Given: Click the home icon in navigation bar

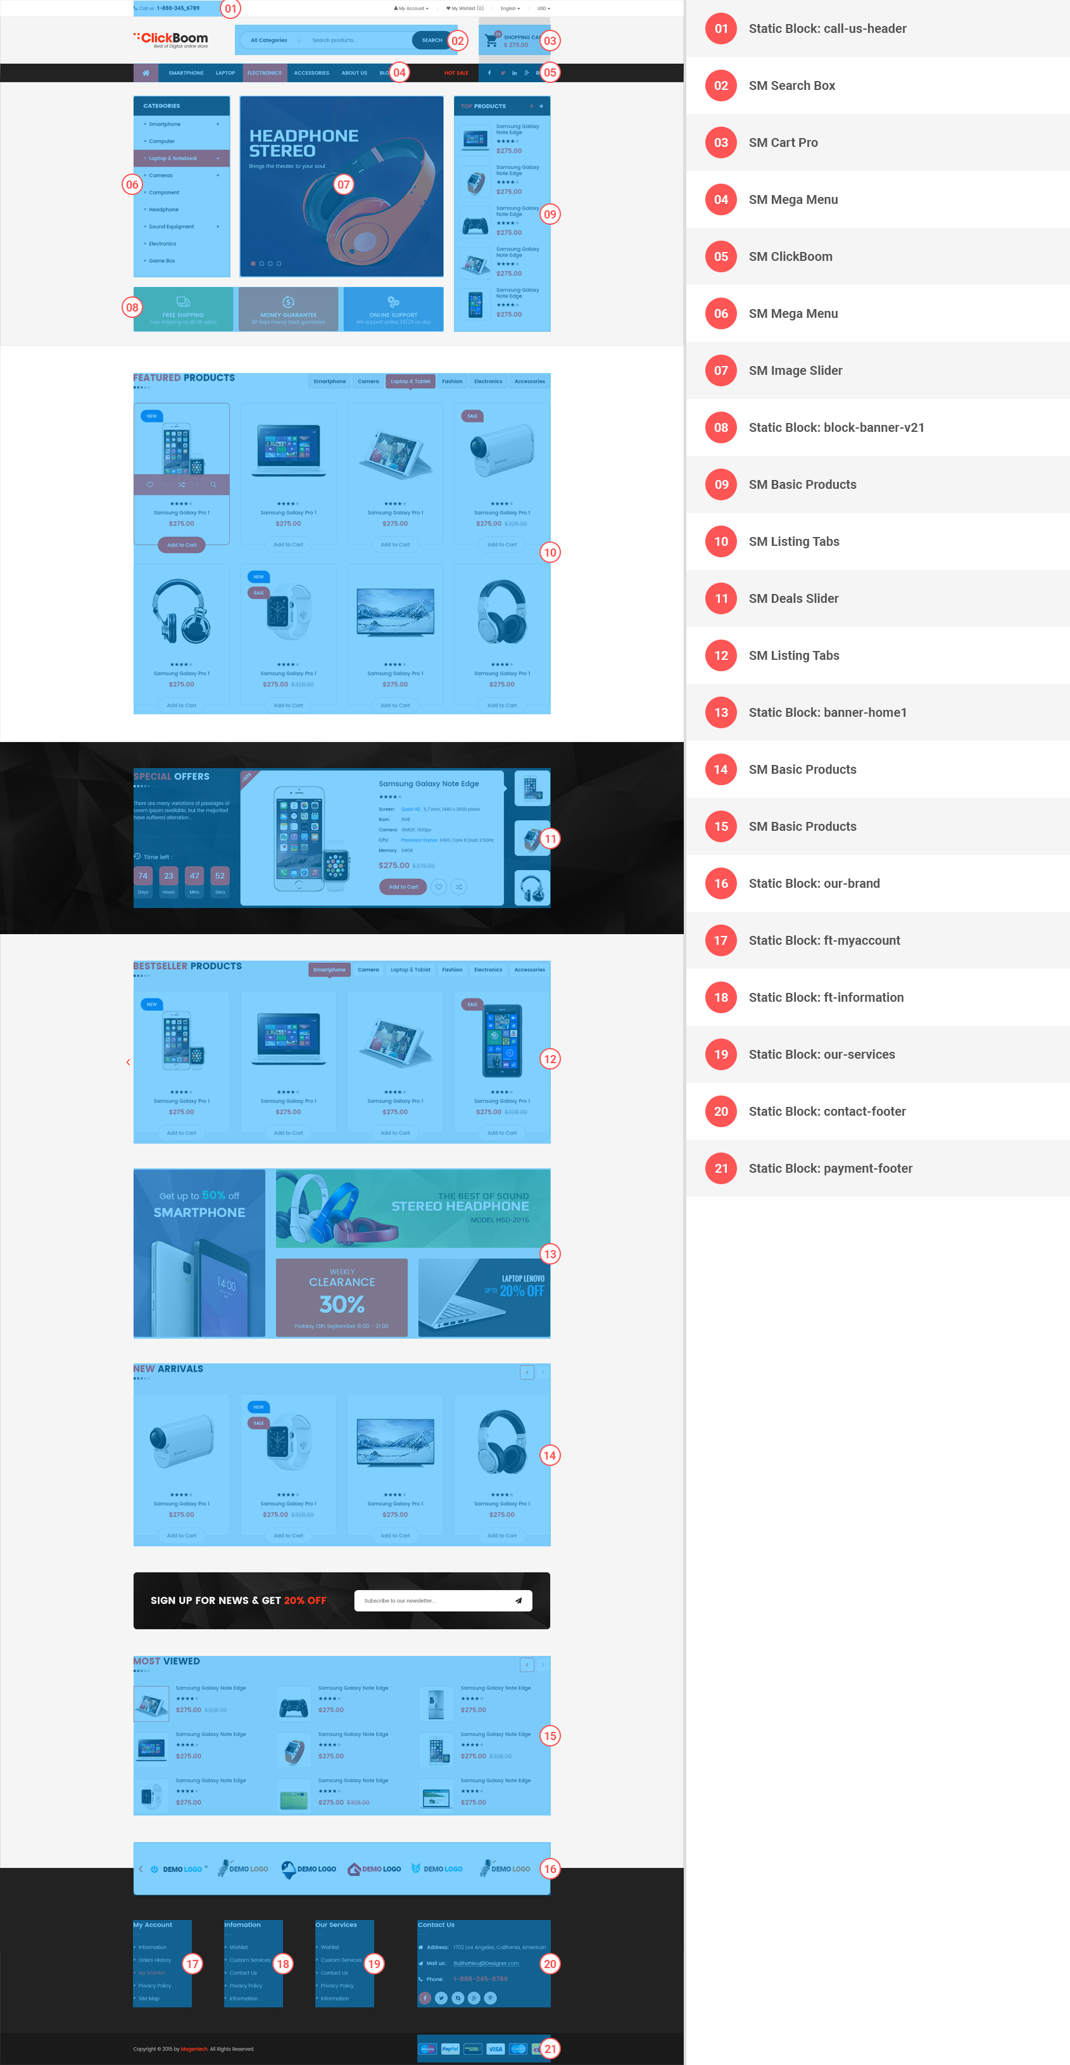Looking at the screenshot, I should 146,73.
